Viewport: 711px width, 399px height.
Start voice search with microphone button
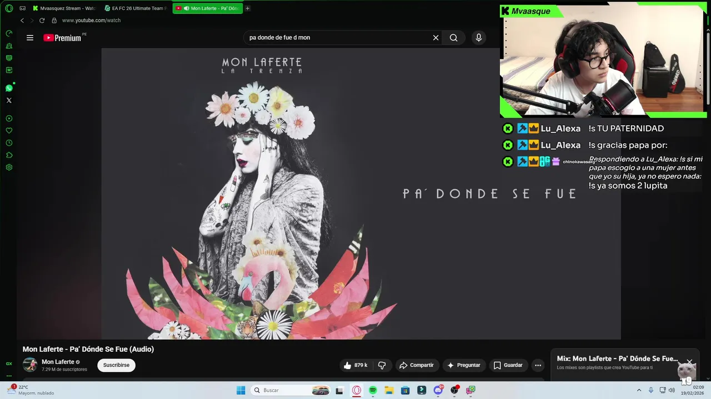(479, 38)
